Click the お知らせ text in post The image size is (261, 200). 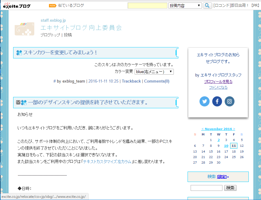coord(25,114)
